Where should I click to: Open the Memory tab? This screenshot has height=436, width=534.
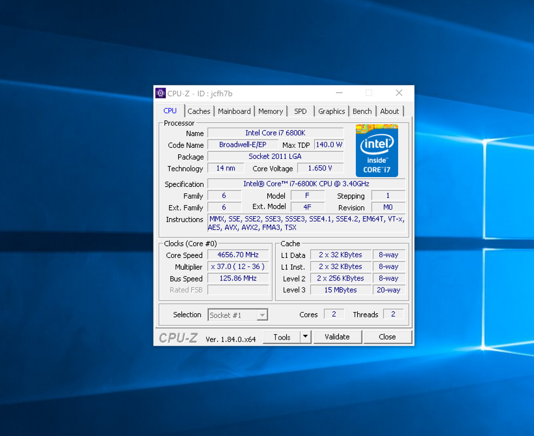pyautogui.click(x=270, y=111)
